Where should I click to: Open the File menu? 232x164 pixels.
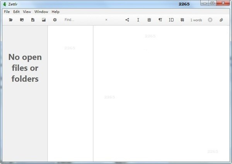tap(7, 12)
